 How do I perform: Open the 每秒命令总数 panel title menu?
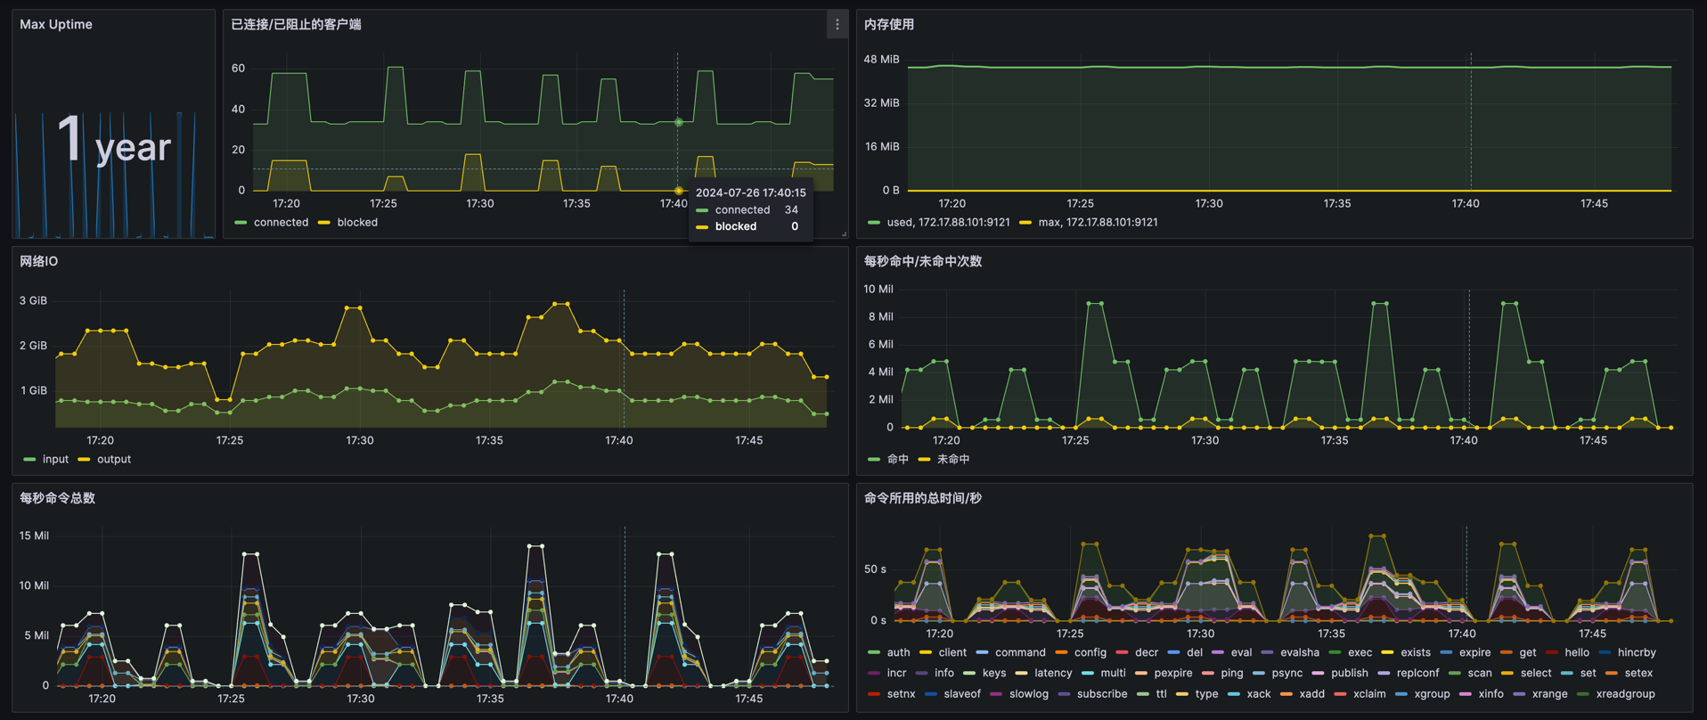tap(58, 498)
